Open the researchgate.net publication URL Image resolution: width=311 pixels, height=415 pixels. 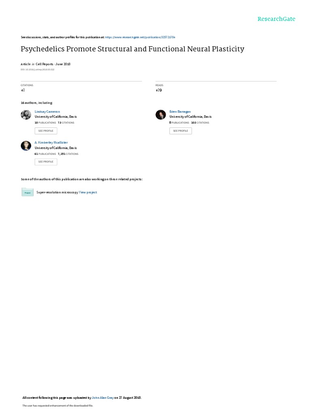(140, 37)
